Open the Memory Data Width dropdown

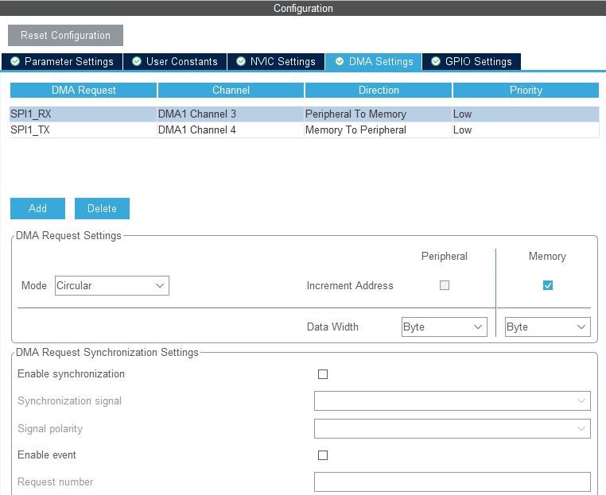(x=548, y=327)
